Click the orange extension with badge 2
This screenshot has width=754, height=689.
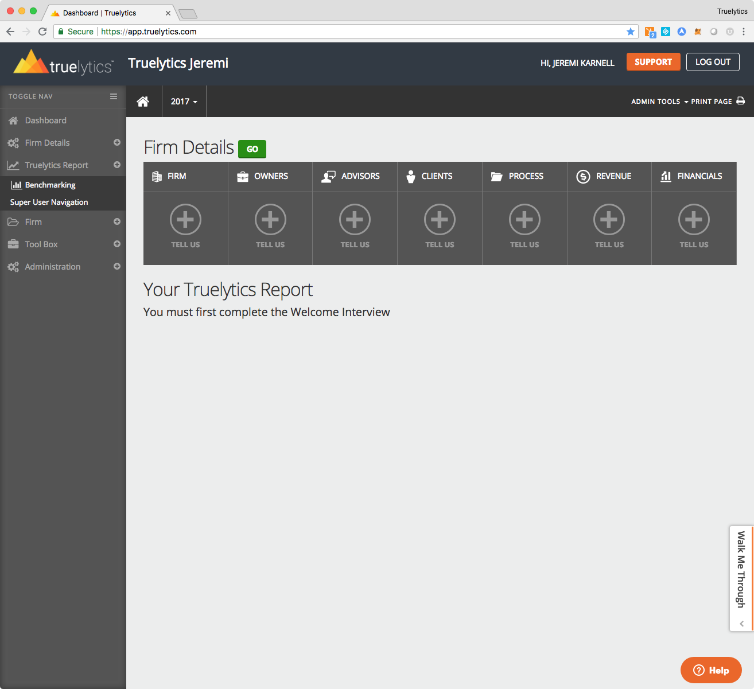coord(650,32)
